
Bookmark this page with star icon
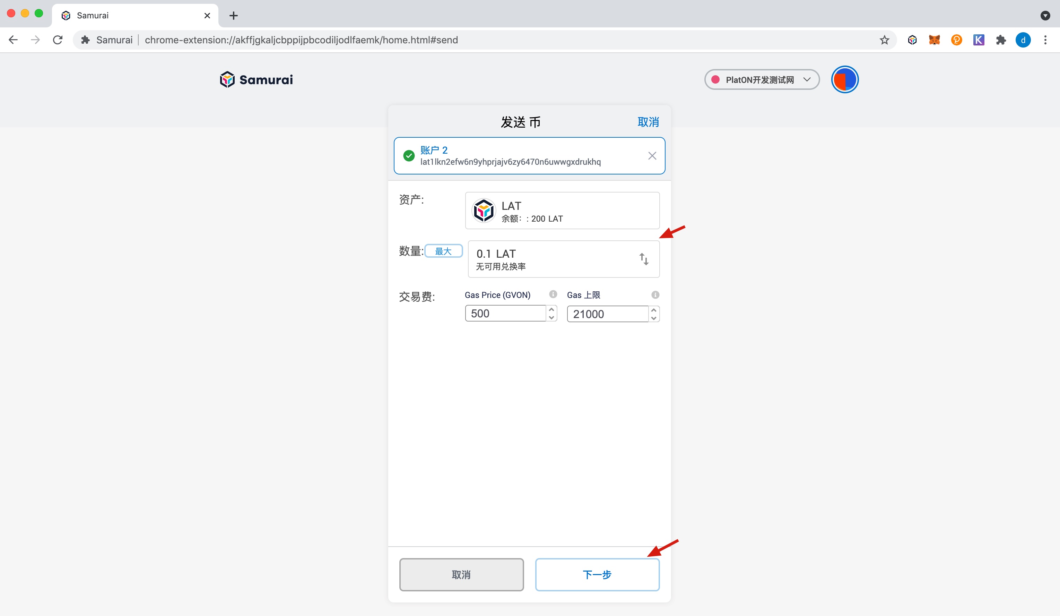pos(884,40)
